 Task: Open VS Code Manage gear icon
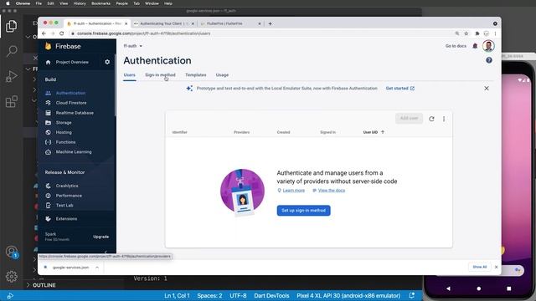click(x=11, y=276)
